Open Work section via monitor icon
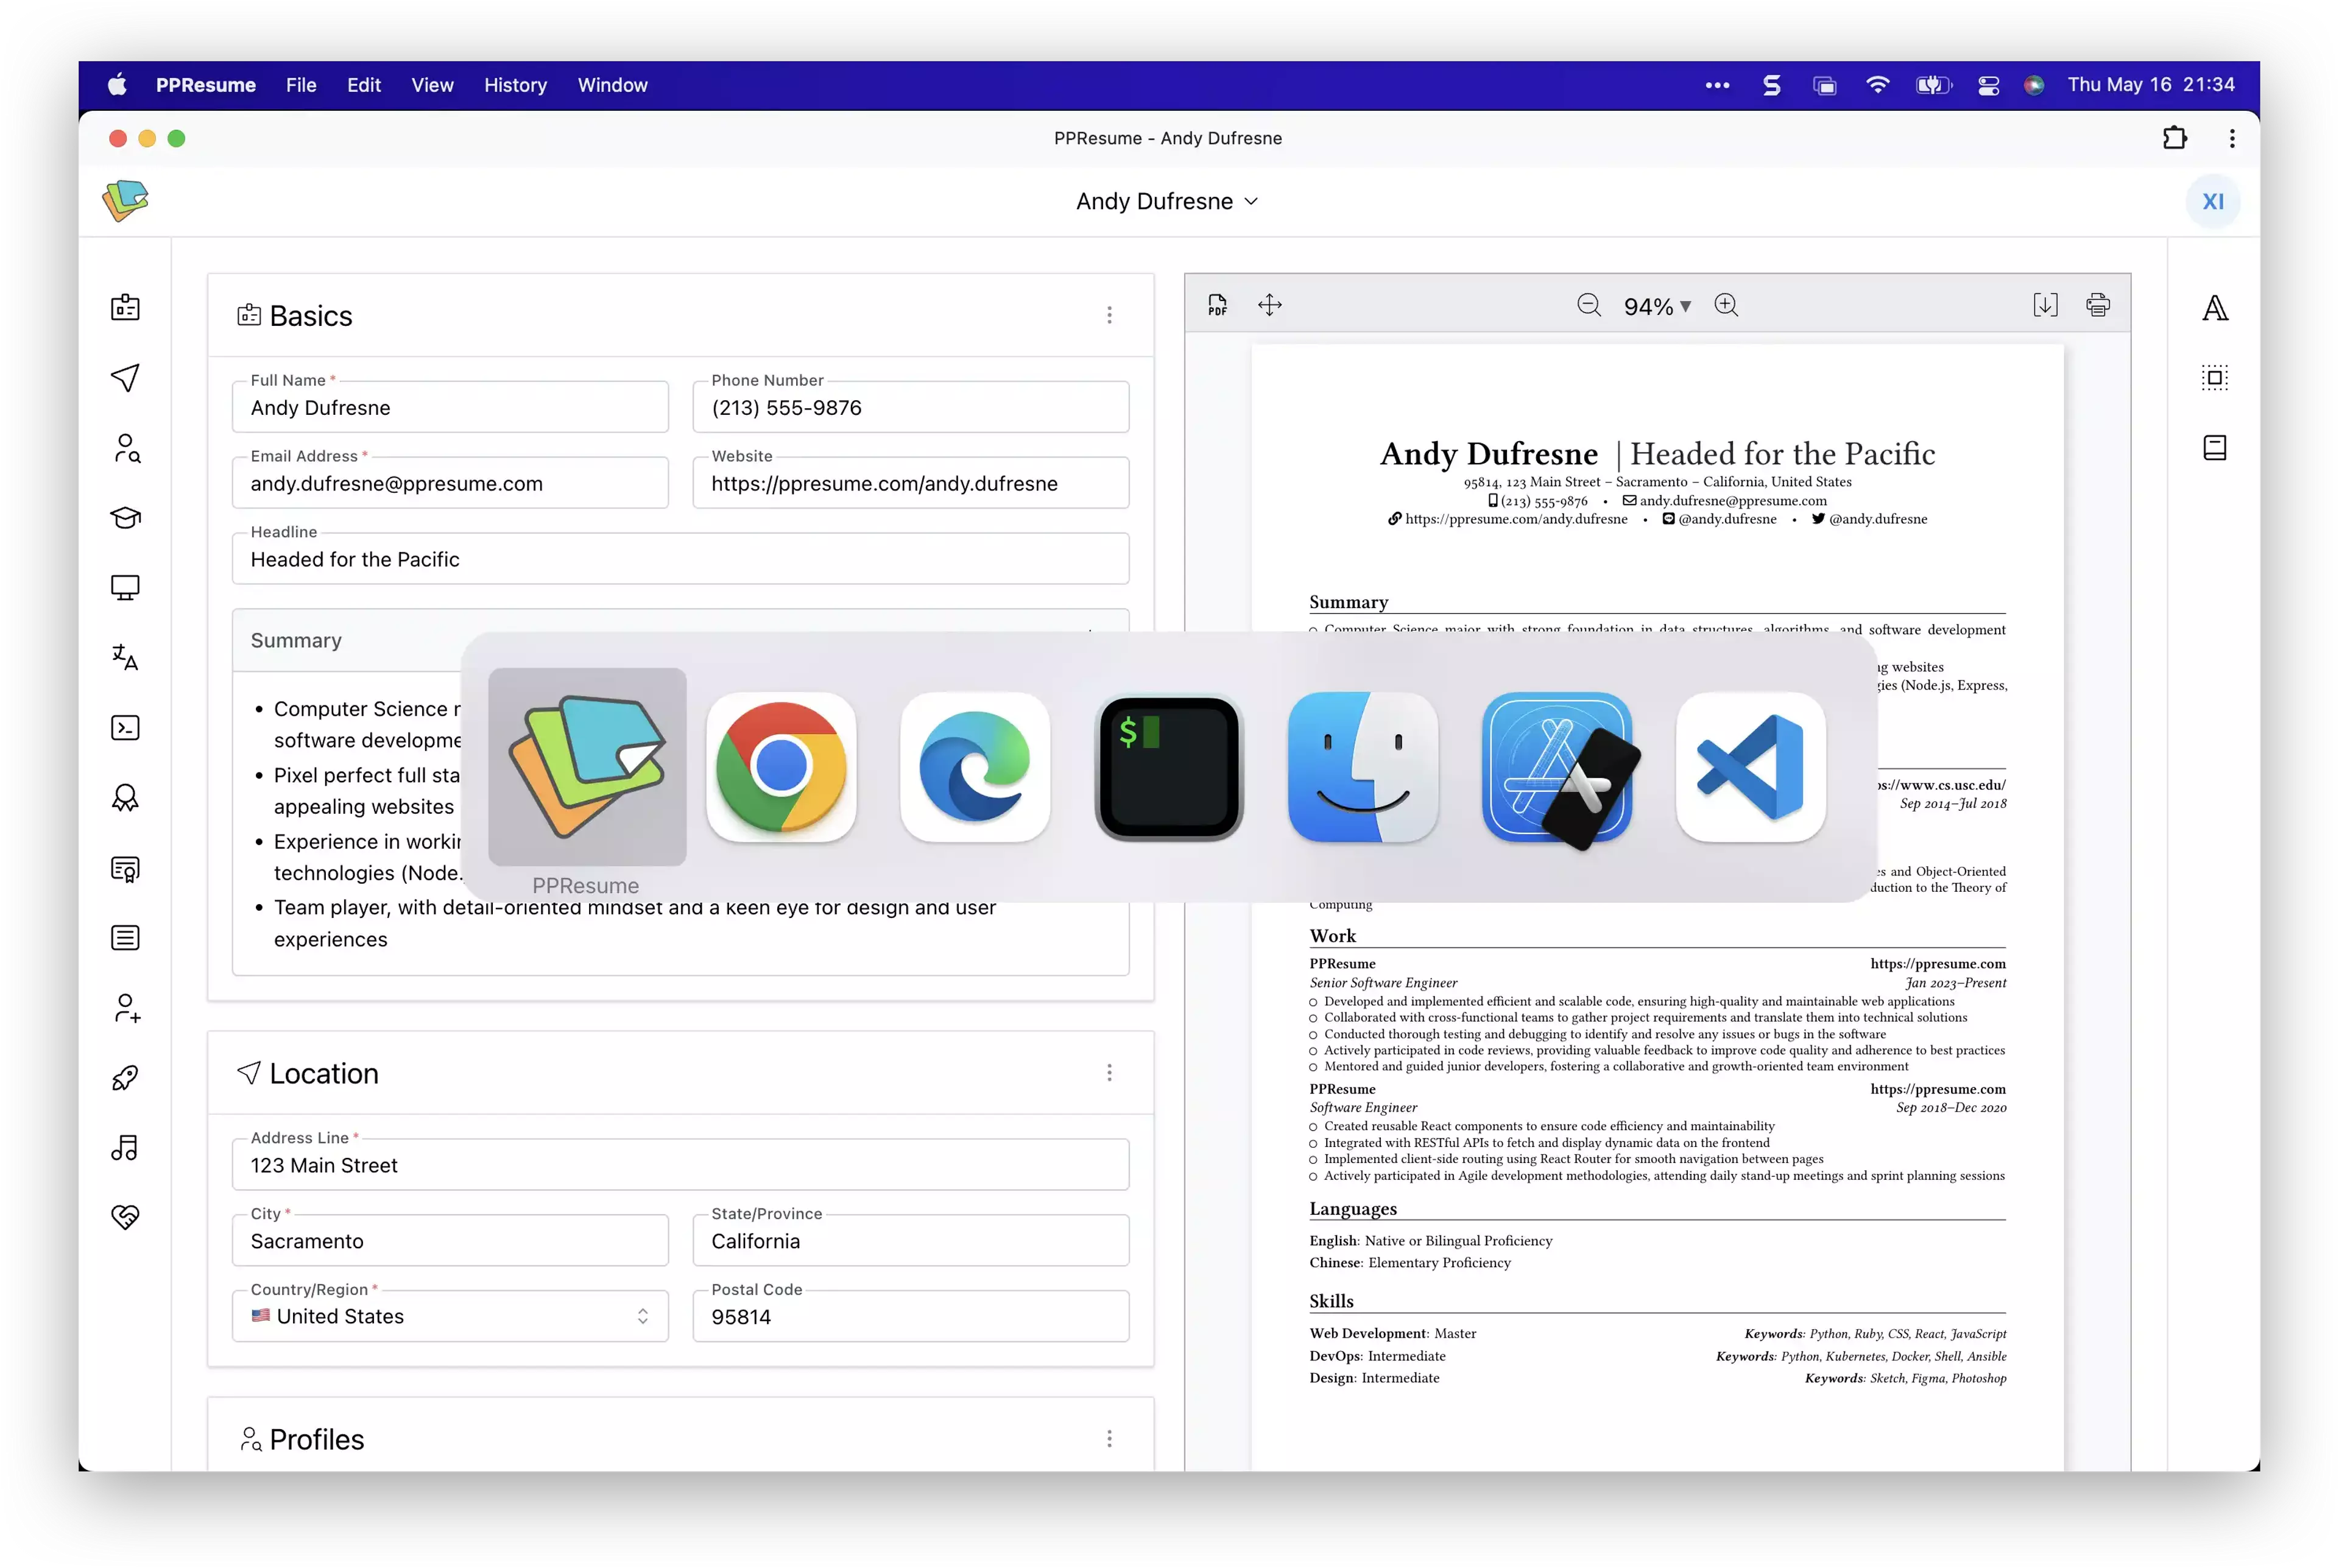This screenshot has width=2339, height=1568. [125, 587]
